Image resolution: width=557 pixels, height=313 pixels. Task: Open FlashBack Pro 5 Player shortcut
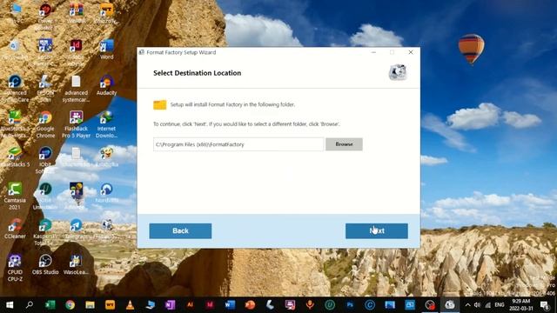pos(76,125)
